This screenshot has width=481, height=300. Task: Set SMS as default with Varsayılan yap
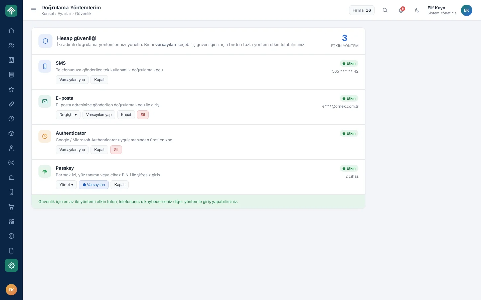pyautogui.click(x=72, y=80)
